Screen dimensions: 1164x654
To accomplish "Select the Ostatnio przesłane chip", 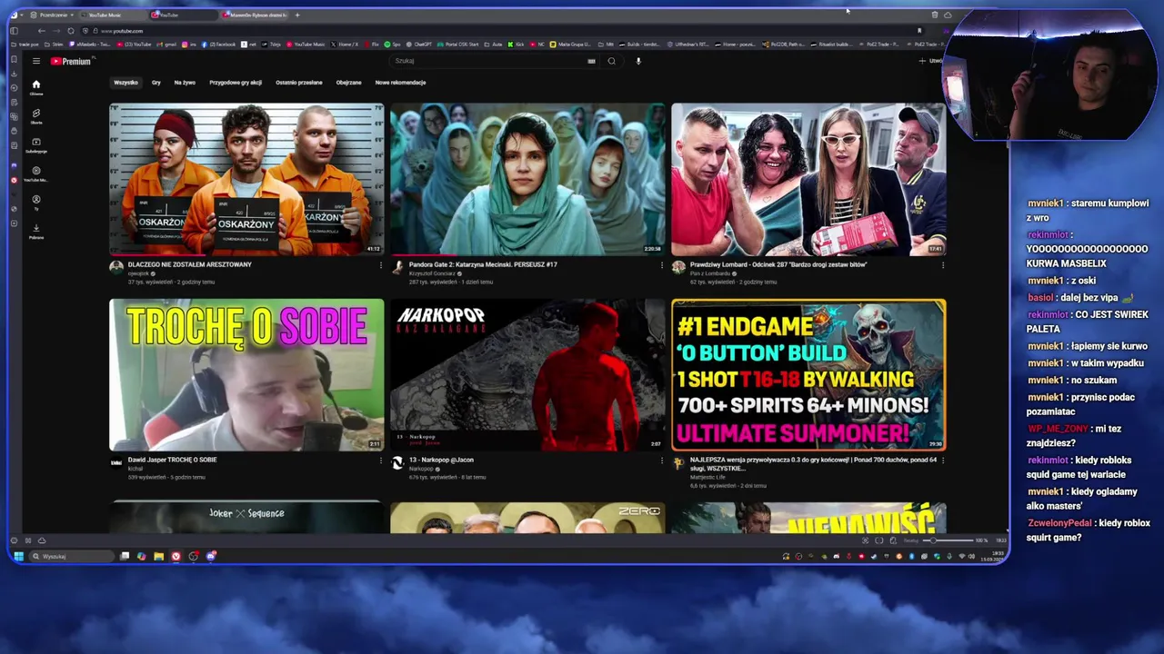I will tap(299, 83).
